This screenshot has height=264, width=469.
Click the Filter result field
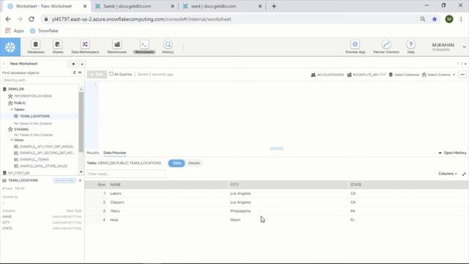tap(126, 174)
